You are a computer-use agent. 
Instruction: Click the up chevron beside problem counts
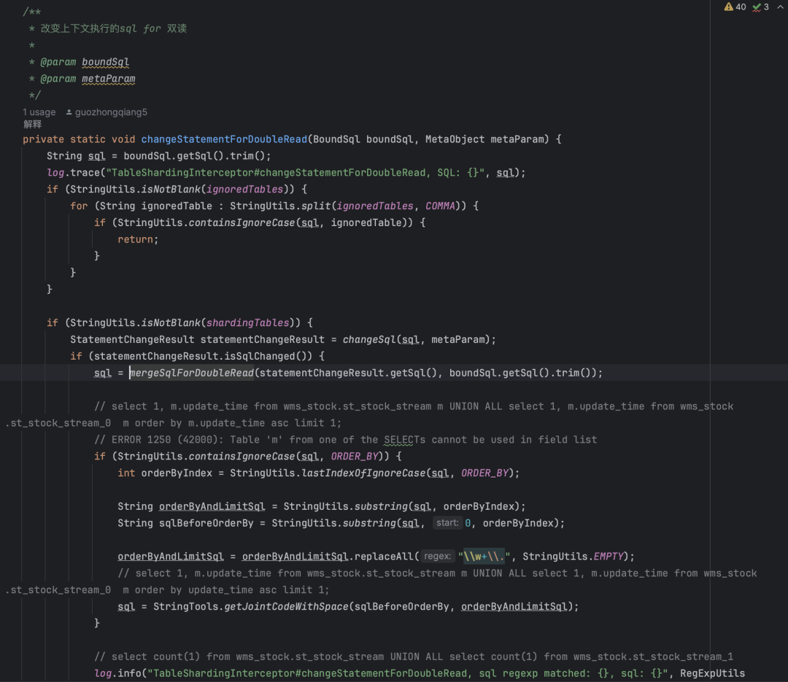pyautogui.click(x=780, y=7)
